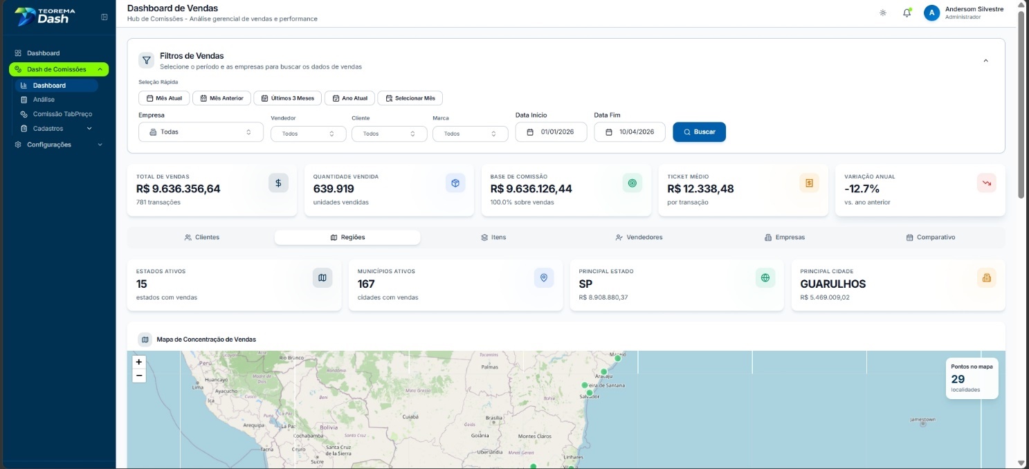Collapse the Filtros de Vendas panel

coord(985,61)
